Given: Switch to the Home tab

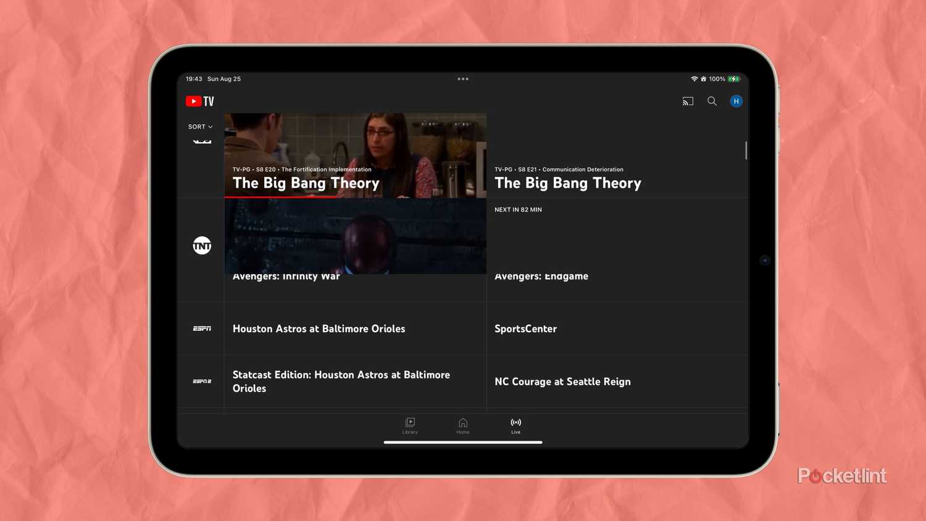Looking at the screenshot, I should (x=462, y=426).
